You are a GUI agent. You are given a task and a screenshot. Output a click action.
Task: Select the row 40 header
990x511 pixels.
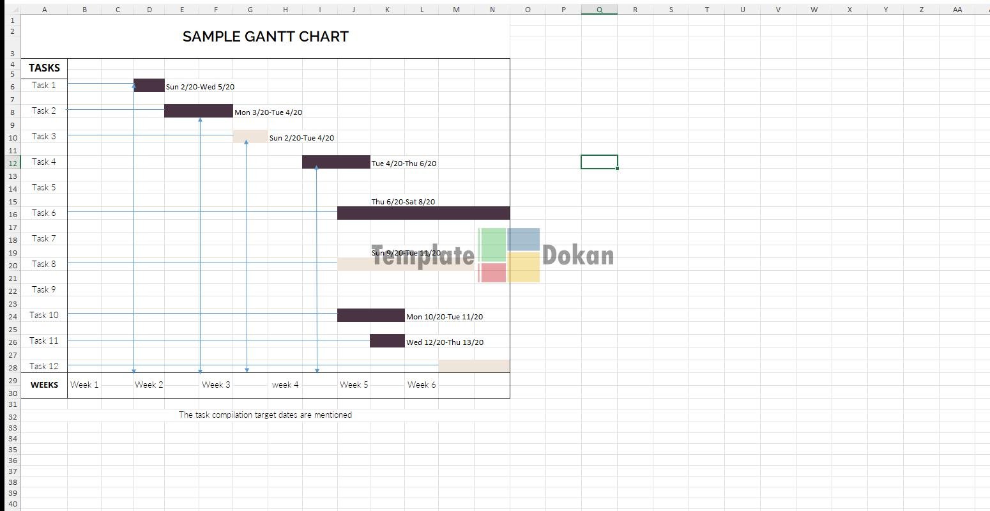[x=12, y=504]
